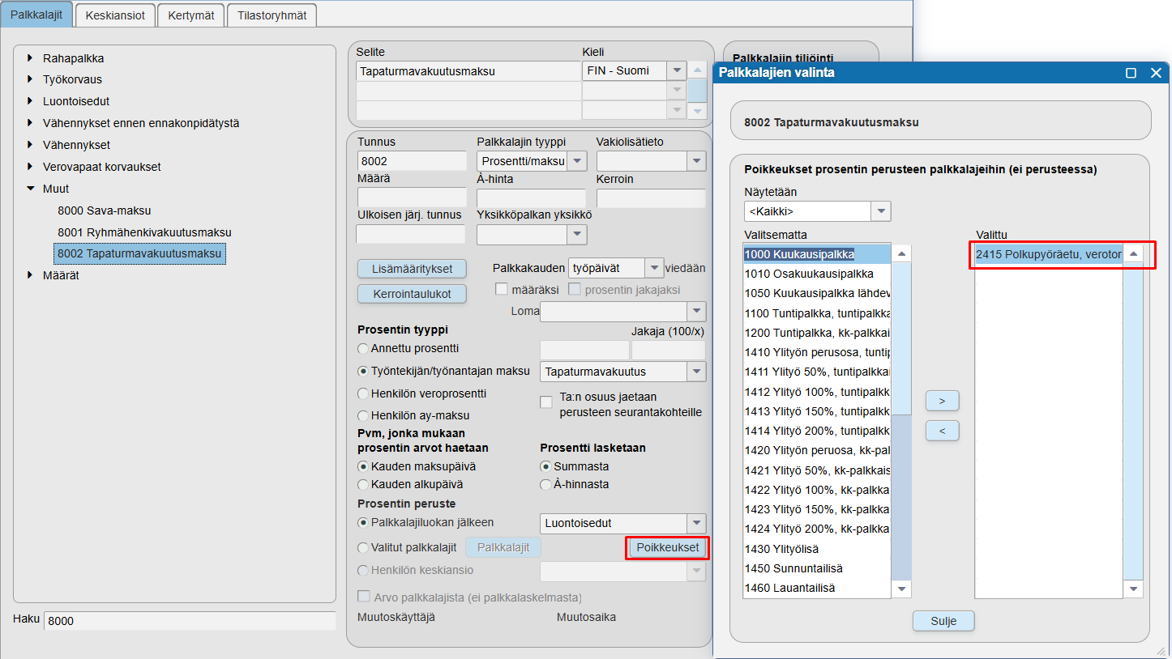Expand the Rahapalkka tree node

(x=30, y=58)
